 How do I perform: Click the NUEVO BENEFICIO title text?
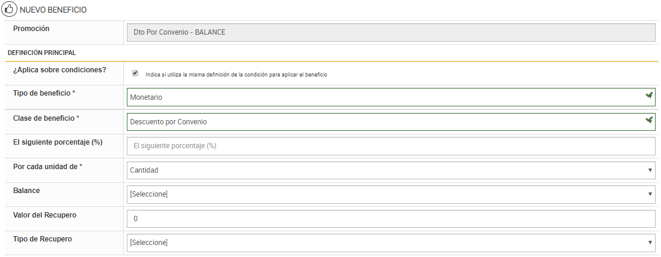click(53, 10)
